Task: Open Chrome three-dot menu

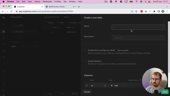Action: tap(167, 11)
